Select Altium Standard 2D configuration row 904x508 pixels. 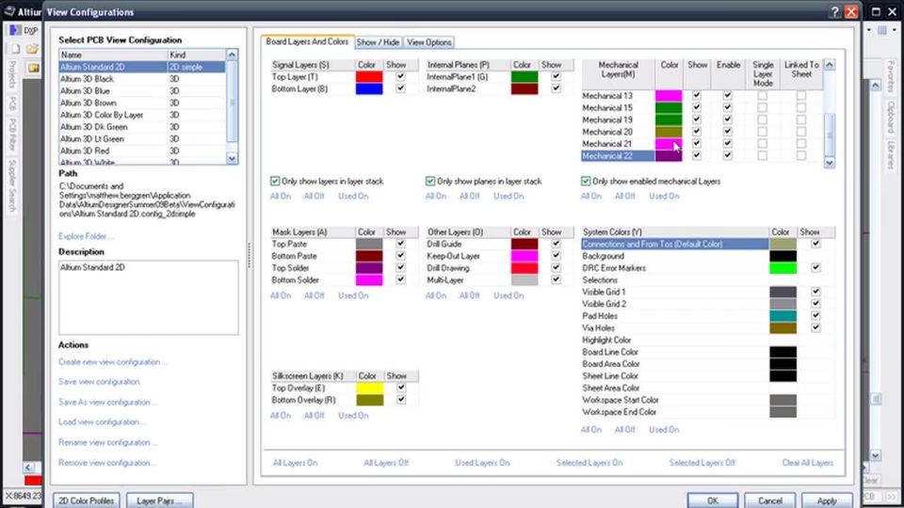142,67
